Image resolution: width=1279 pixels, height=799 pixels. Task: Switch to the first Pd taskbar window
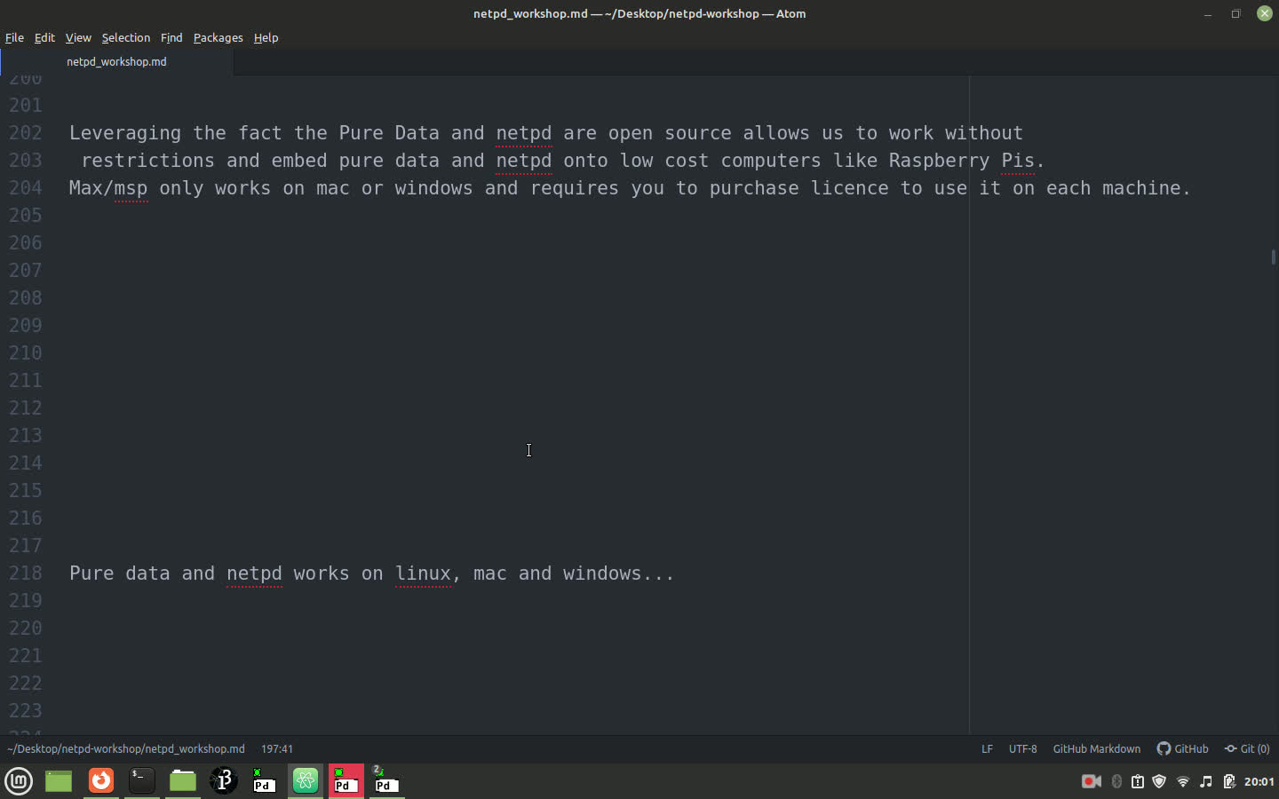point(264,780)
